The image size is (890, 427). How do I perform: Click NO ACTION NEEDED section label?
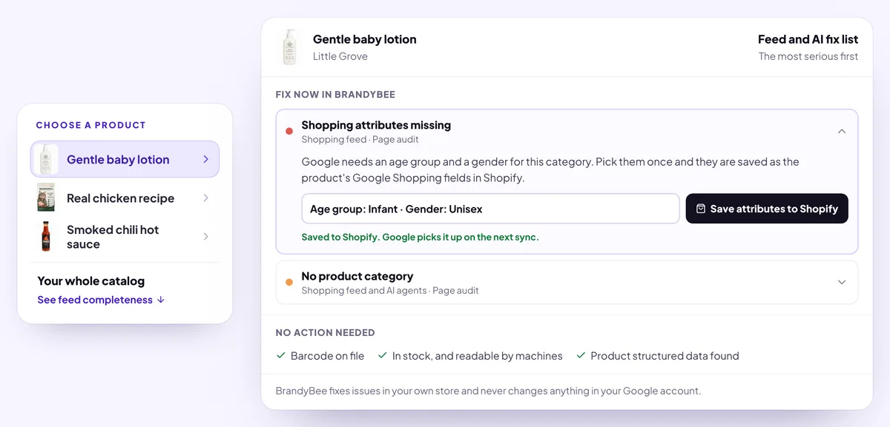click(x=325, y=333)
